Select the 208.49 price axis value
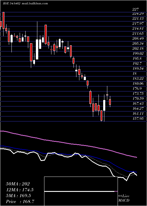The image size is (147, 206). click(138, 38)
